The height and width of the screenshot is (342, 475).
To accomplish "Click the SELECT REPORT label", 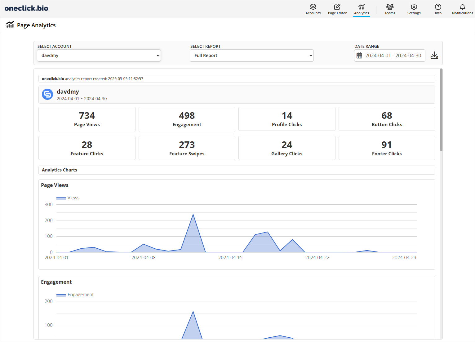I will pos(206,46).
